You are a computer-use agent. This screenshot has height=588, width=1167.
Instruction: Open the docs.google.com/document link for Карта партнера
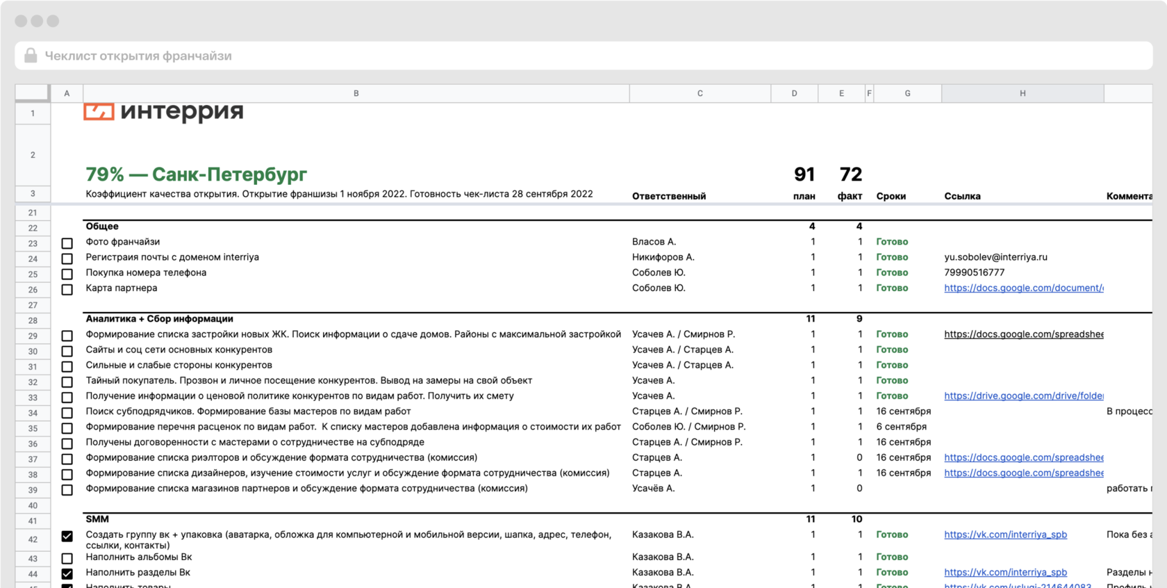click(1024, 288)
